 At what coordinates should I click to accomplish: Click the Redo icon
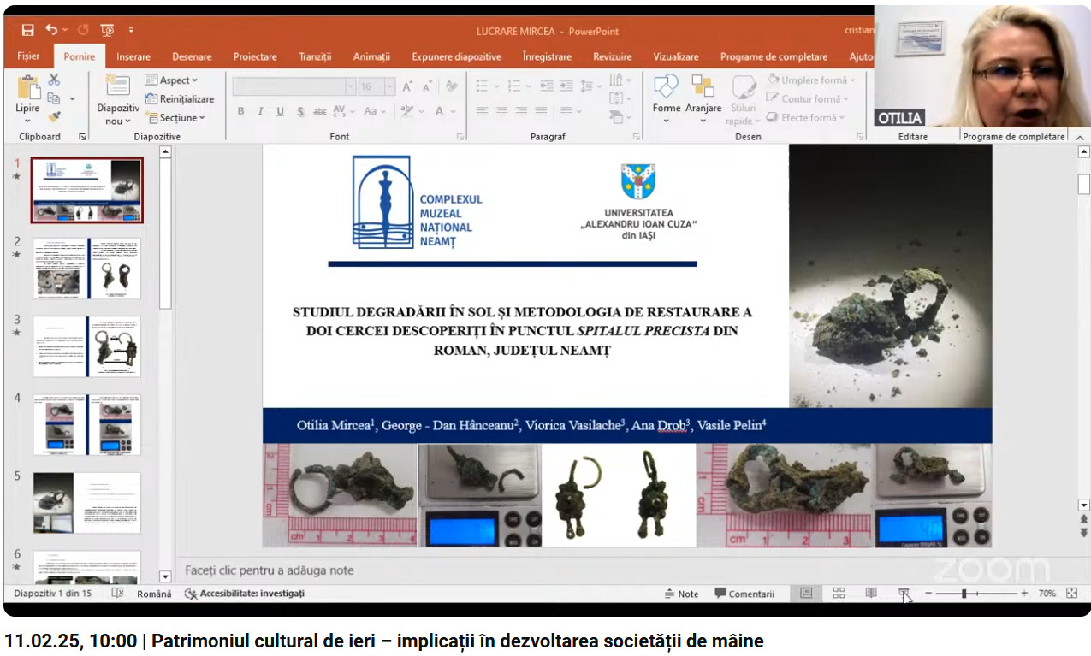pyautogui.click(x=83, y=30)
